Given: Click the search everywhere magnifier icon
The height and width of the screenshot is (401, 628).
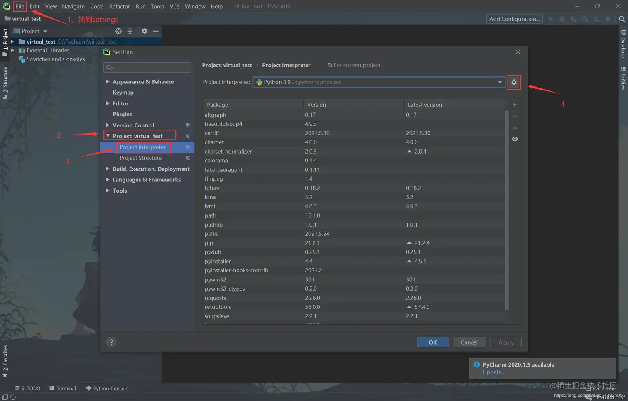Looking at the screenshot, I should click(621, 19).
